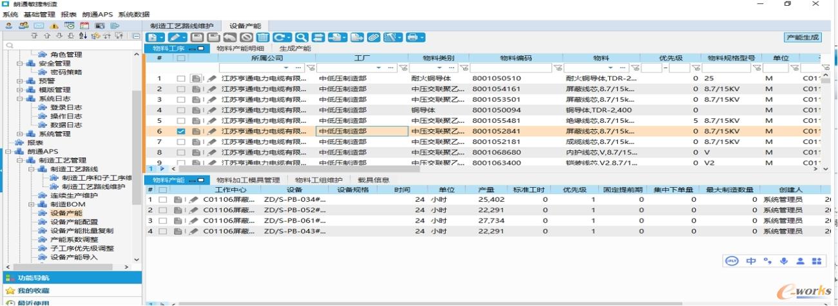Click the 优先级 column header in capacity grid
Image resolution: width=838 pixels, height=306 pixels.
(x=575, y=190)
